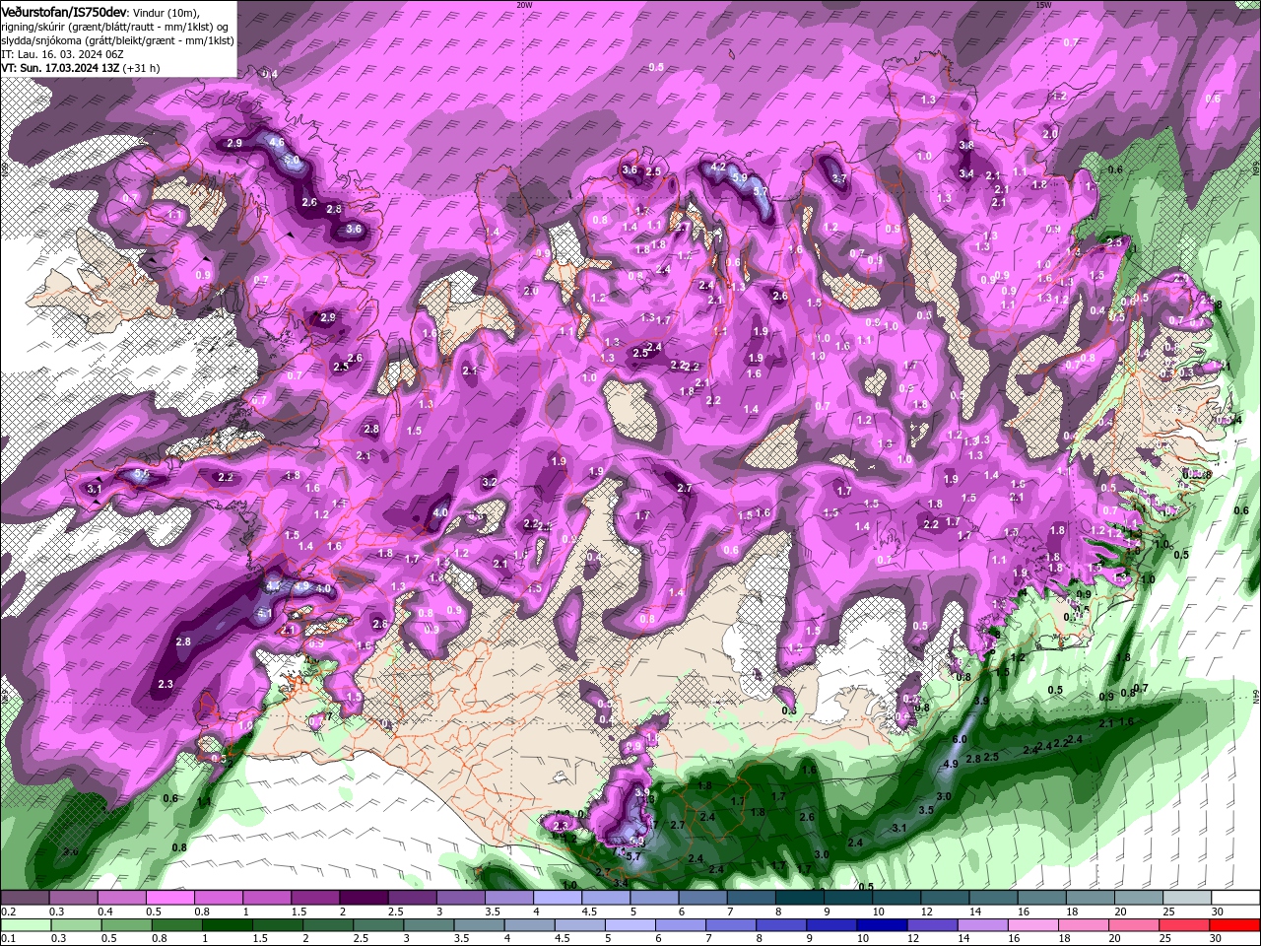
Task: Click the blue rain swatch between 8 and 9
Action: 780,926
